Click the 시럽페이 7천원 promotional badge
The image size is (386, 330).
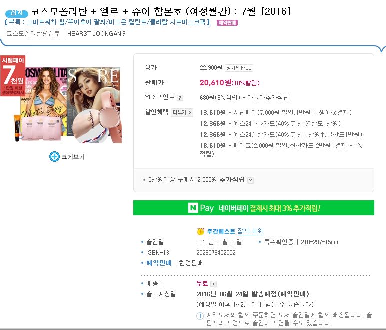tap(13, 76)
